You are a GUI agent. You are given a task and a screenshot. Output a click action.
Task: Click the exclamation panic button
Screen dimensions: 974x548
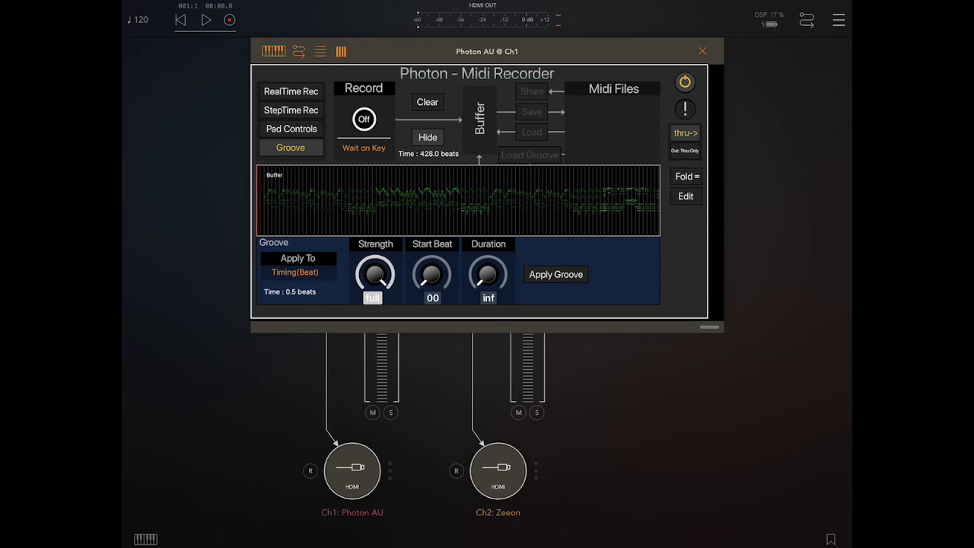point(685,109)
